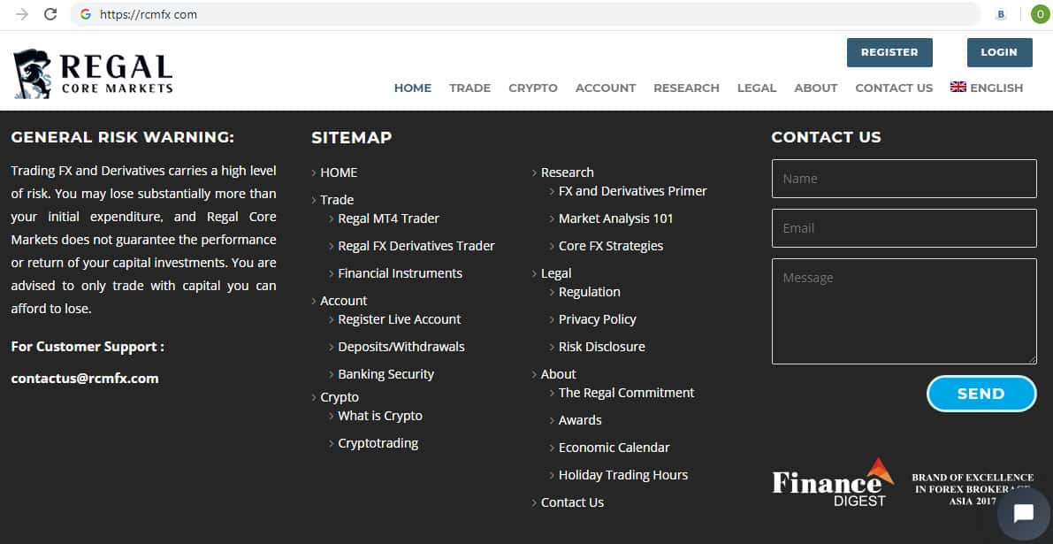
Task: Click the Contact Us sitemap link
Action: tap(572, 502)
